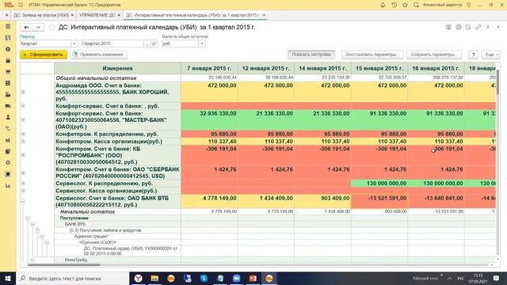Collapse the Сервислог БАНК ВТБ row
The image size is (507, 285).
[x=23, y=201]
